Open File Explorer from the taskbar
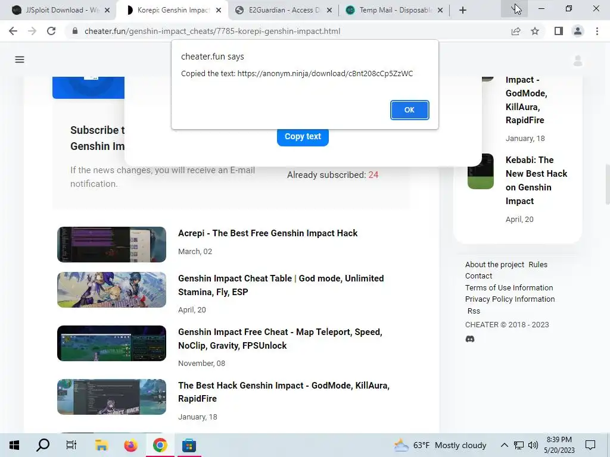This screenshot has height=457, width=610. point(101,445)
